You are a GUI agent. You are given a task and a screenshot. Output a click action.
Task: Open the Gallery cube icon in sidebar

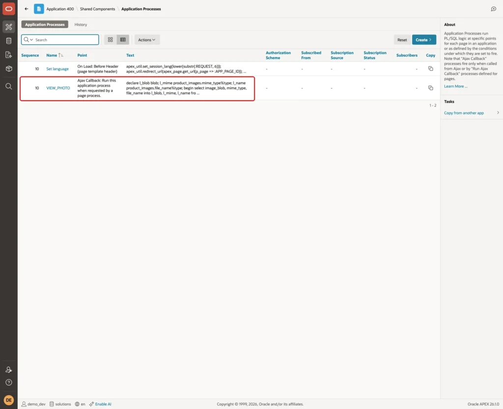click(x=9, y=69)
